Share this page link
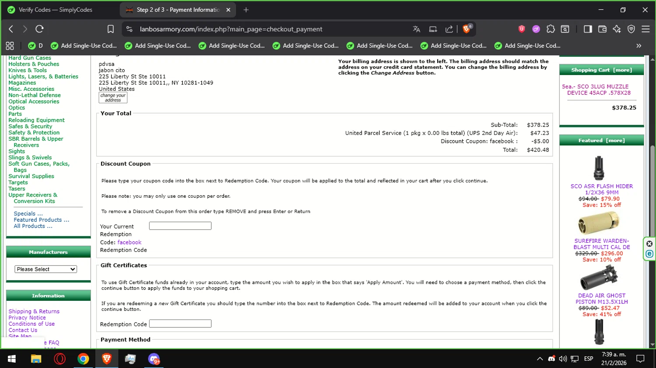This screenshot has width=656, height=368. click(x=449, y=29)
